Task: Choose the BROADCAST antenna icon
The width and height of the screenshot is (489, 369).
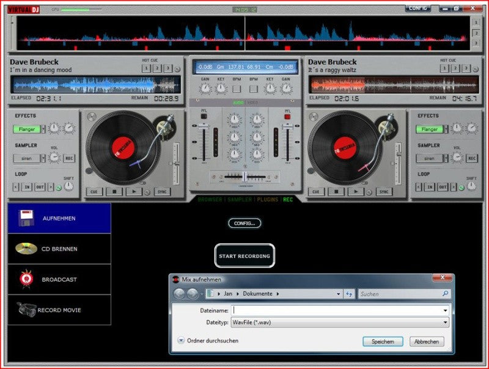Action: (x=26, y=279)
